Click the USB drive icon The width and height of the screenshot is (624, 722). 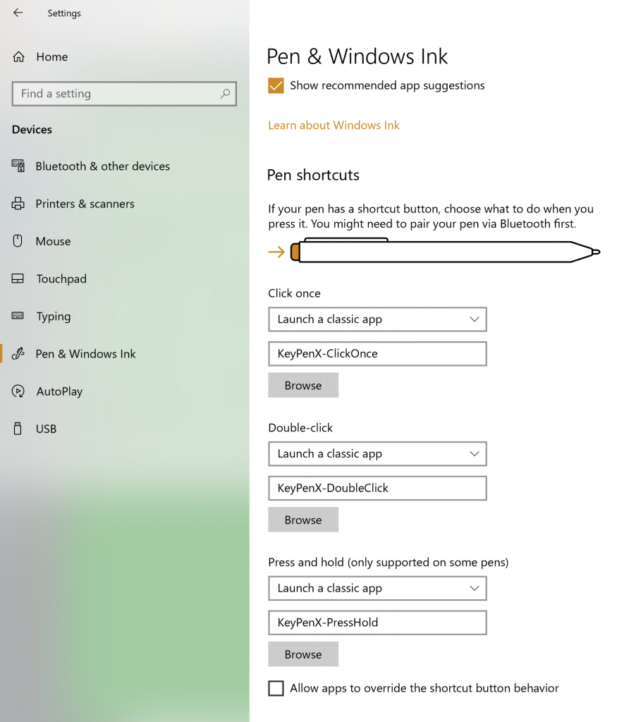click(x=18, y=428)
